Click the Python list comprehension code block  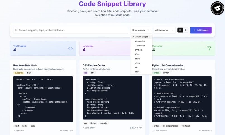click(x=182, y=99)
